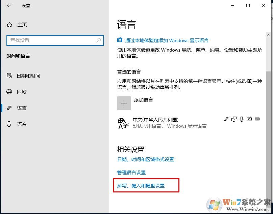This screenshot has width=273, height=214.
Task: Open the 日期和时间 settings page
Action: tap(28, 76)
